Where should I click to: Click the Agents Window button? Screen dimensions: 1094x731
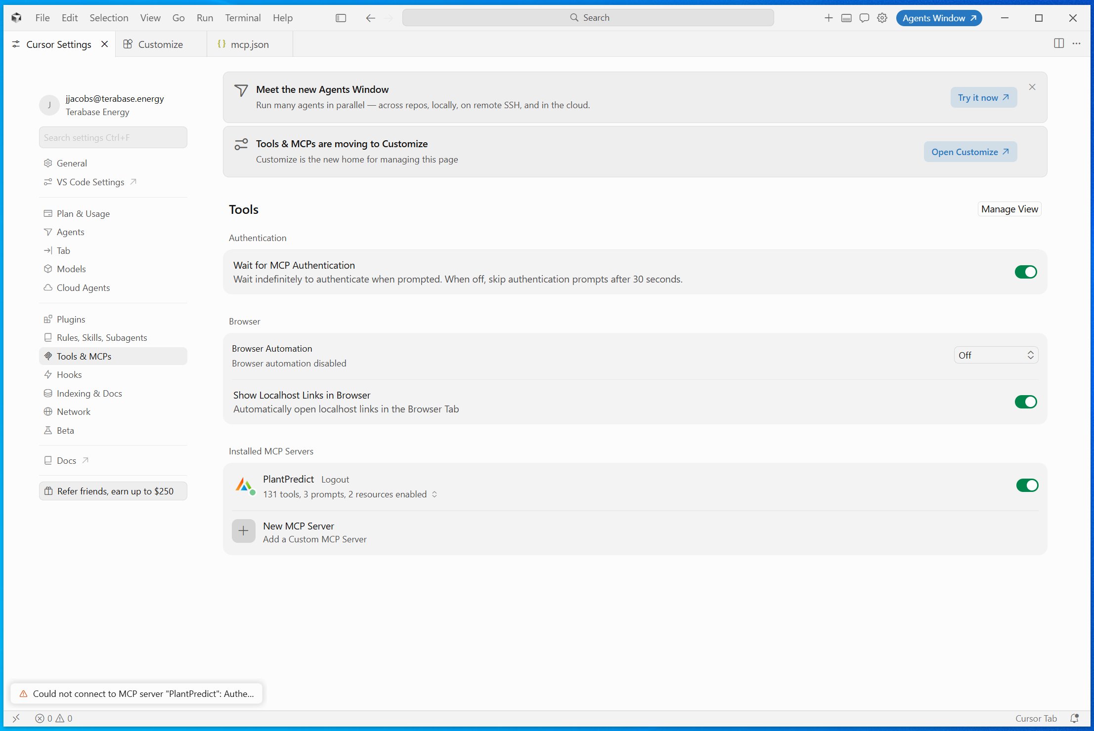point(939,18)
